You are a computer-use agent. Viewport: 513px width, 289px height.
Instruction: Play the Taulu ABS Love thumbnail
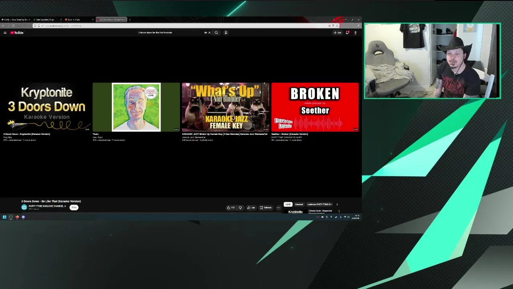(x=136, y=107)
